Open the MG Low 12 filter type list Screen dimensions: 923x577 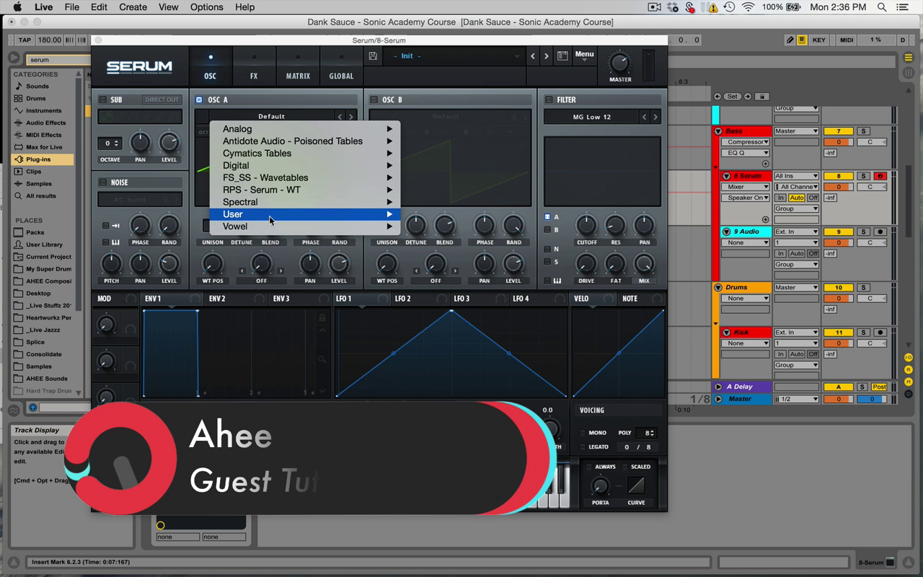[x=591, y=117]
